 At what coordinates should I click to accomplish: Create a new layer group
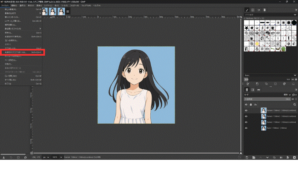[254, 158]
